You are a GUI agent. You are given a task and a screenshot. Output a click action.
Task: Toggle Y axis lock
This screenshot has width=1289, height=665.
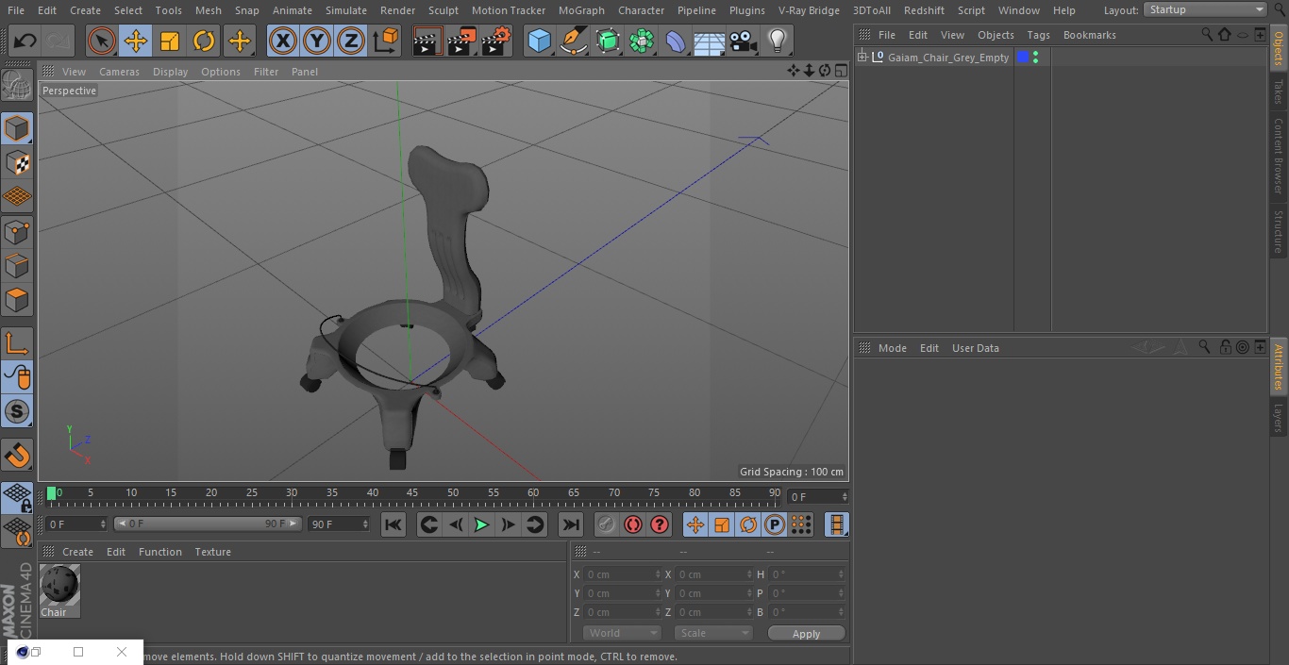coord(316,41)
